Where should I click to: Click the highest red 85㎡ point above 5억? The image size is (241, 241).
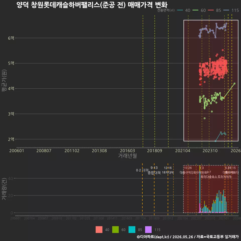223,50
